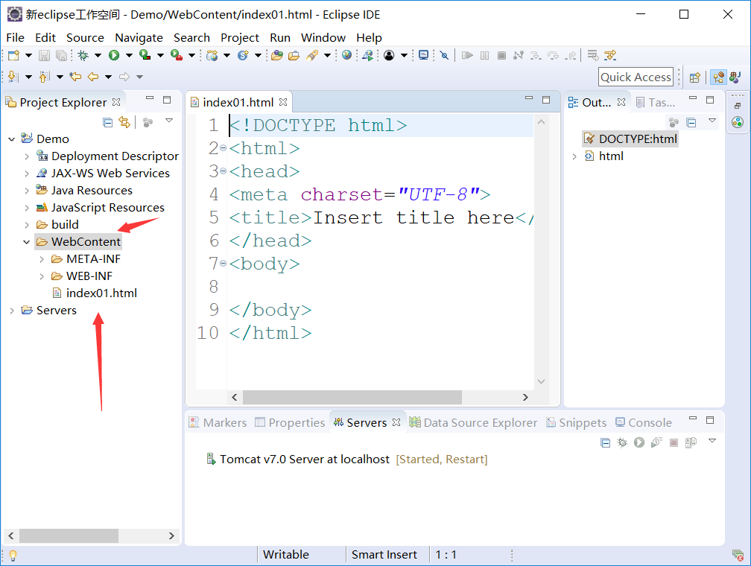Click the New wizard toolbar icon
The width and height of the screenshot is (751, 566).
click(13, 56)
